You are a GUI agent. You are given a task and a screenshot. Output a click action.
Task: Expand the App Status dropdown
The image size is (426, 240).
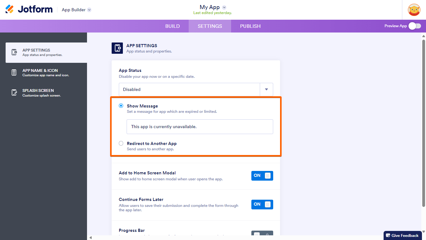pos(266,89)
